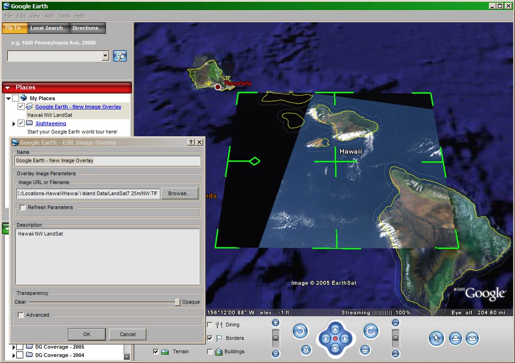Click the Sightseeing folder icon

tap(29, 123)
